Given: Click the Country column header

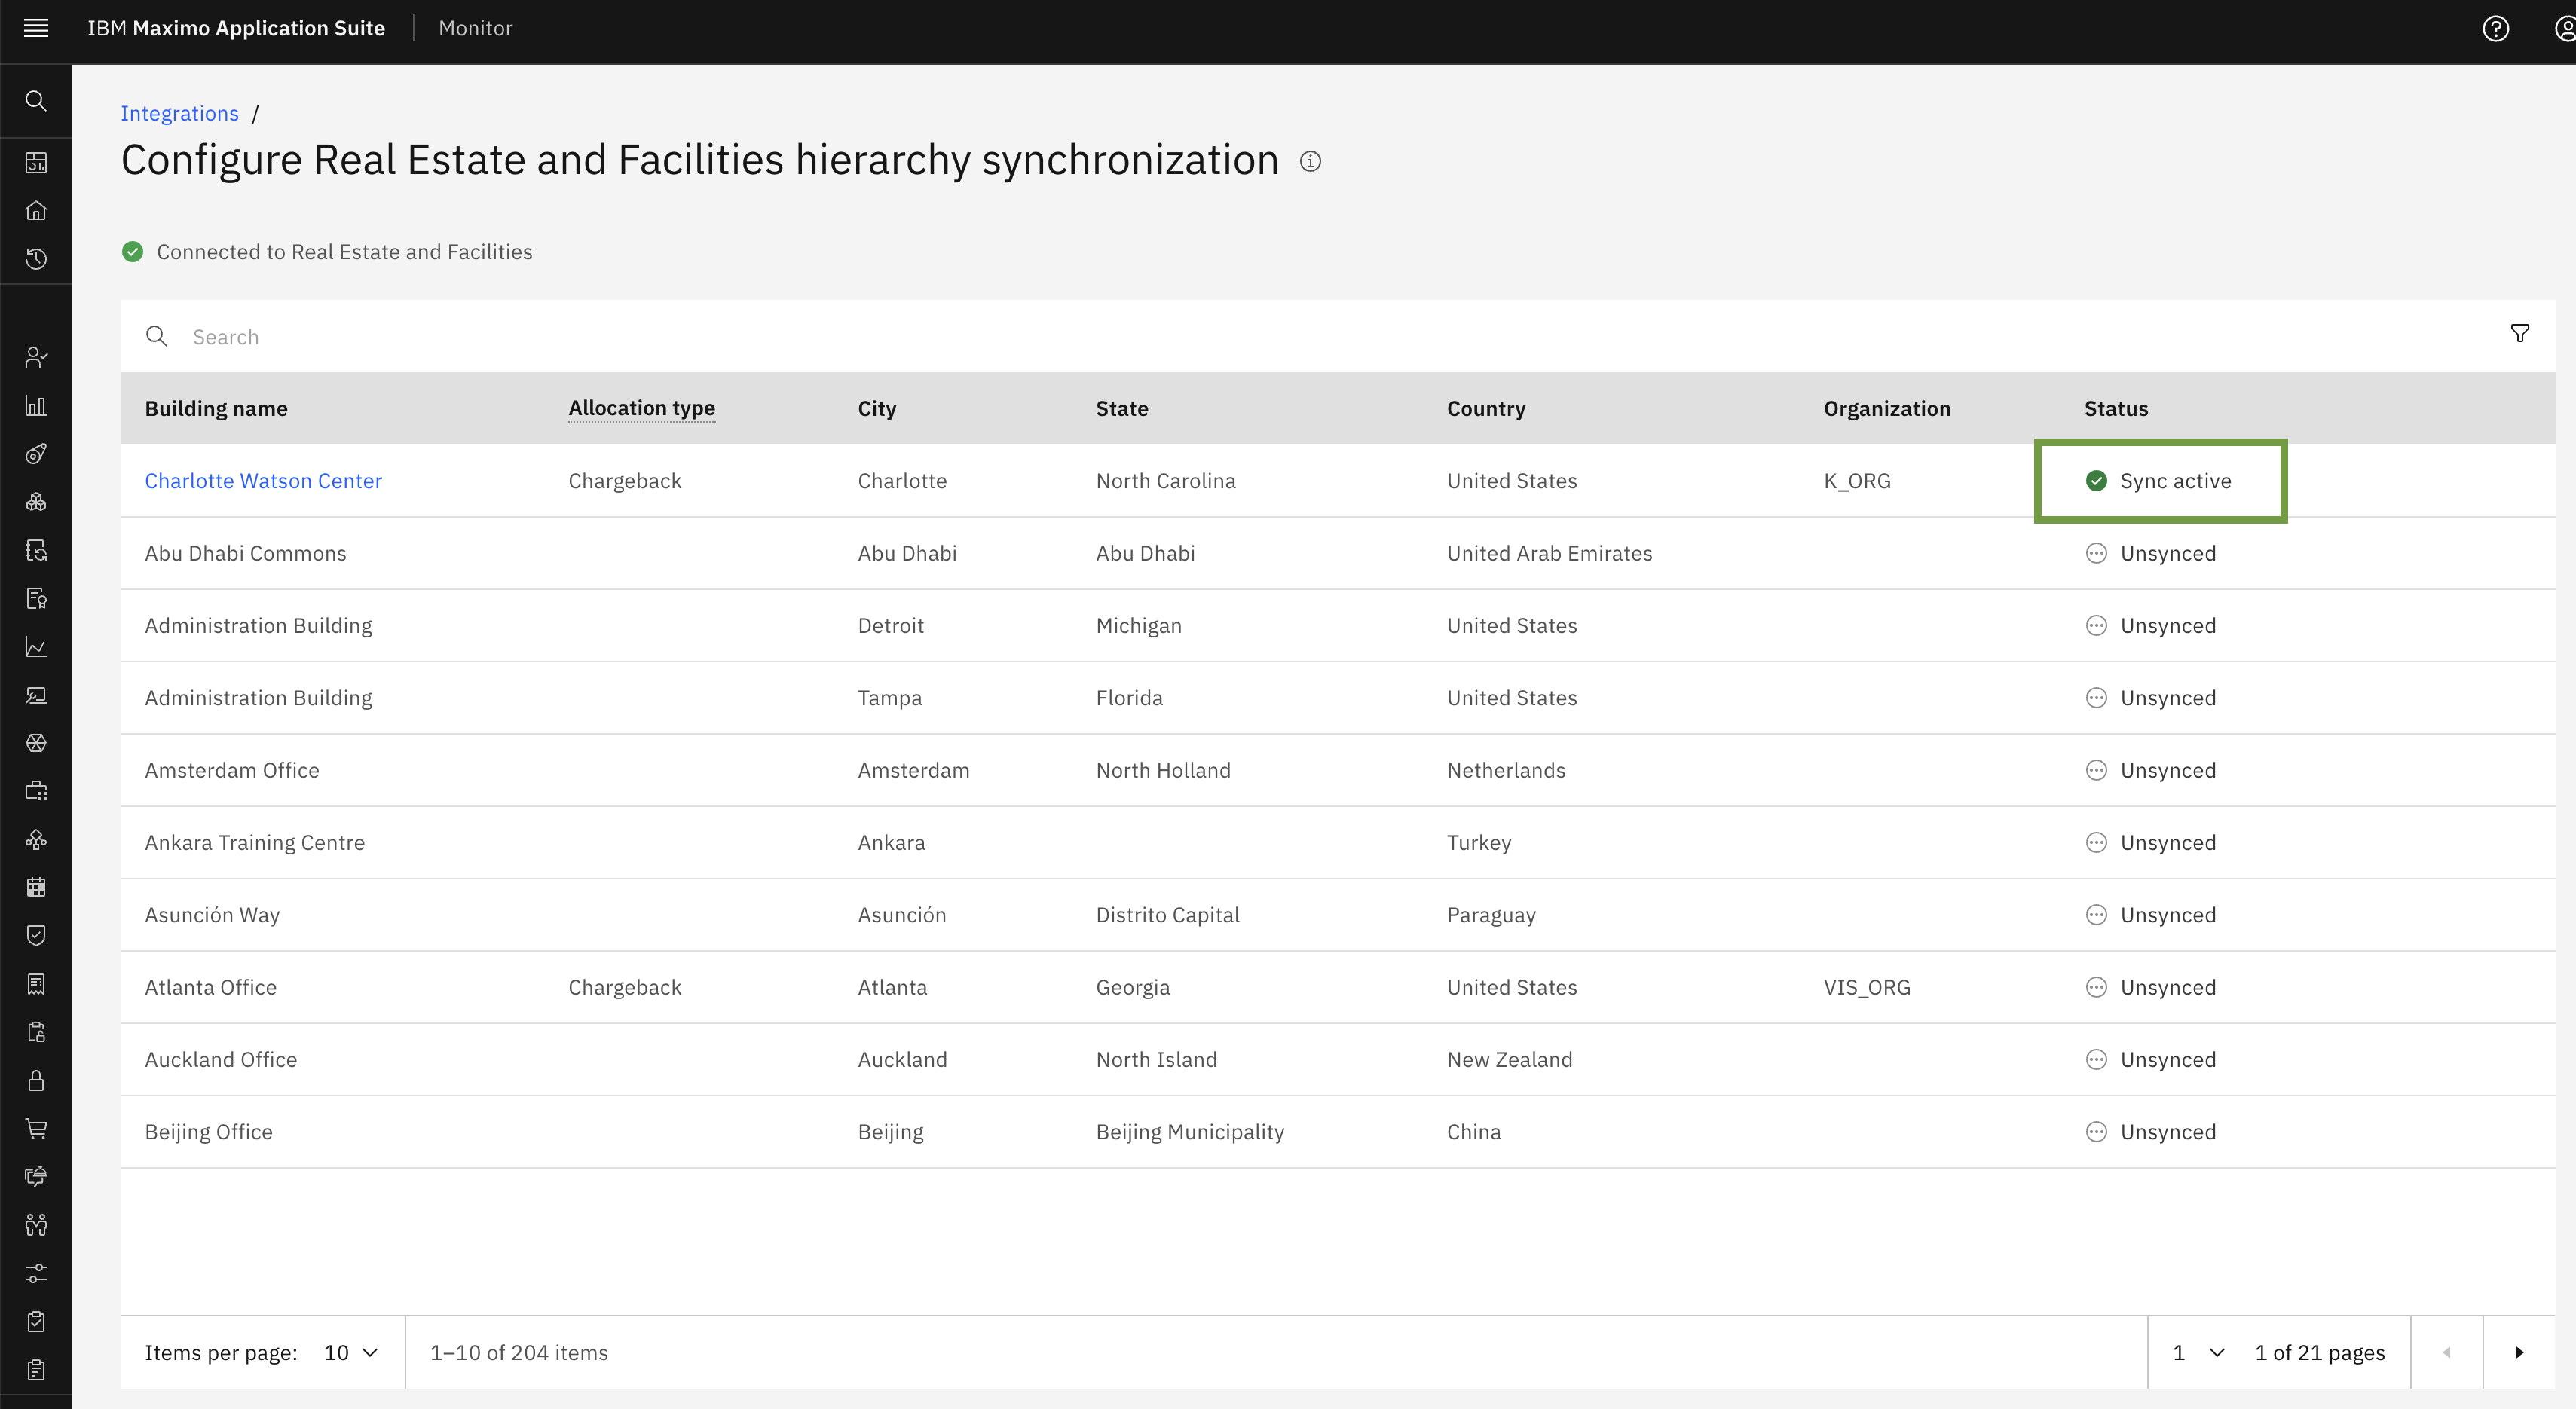Looking at the screenshot, I should point(1486,408).
